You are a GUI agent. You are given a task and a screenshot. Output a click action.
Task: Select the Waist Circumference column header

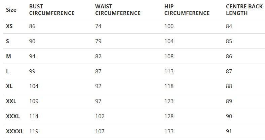(x=118, y=10)
